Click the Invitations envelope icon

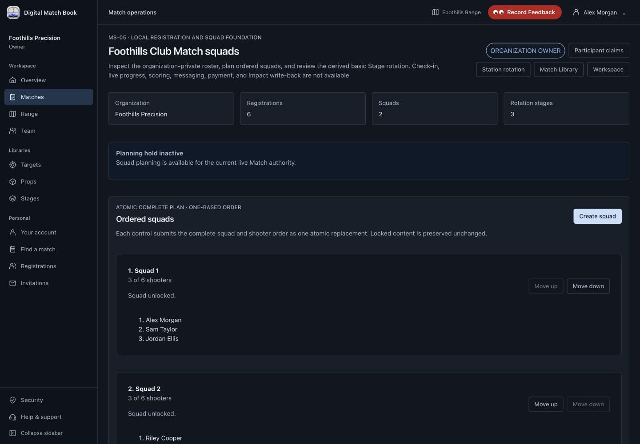click(x=12, y=283)
